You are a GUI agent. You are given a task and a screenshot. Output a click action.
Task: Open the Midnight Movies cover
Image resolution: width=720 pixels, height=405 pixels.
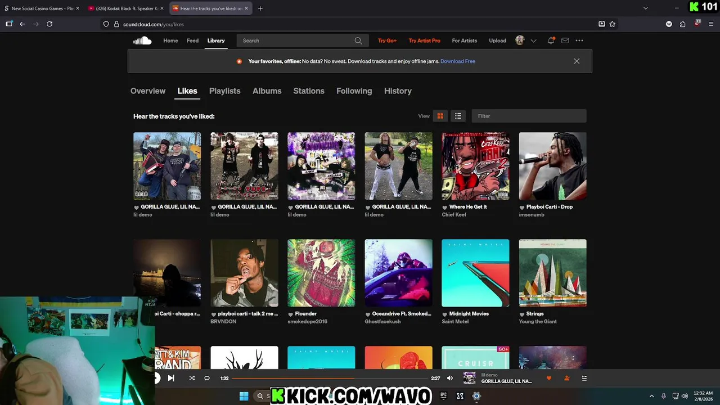tap(475, 273)
